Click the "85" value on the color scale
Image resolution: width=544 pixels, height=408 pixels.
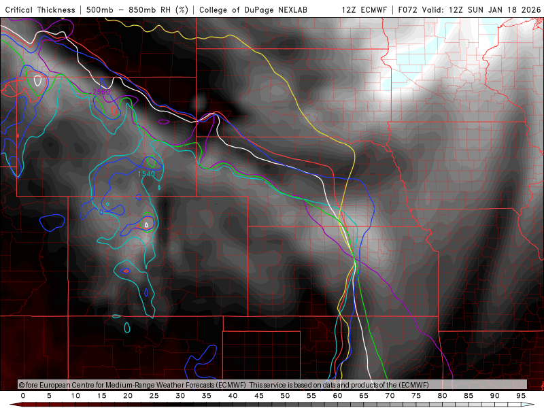click(469, 396)
